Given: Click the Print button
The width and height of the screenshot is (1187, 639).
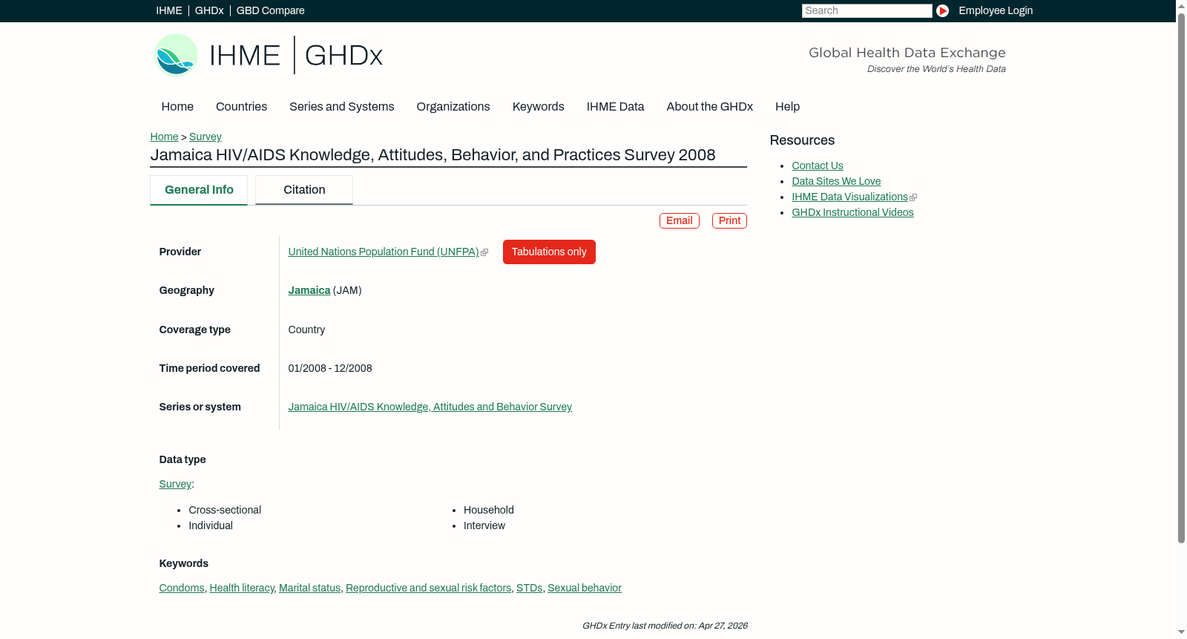Looking at the screenshot, I should 729,220.
